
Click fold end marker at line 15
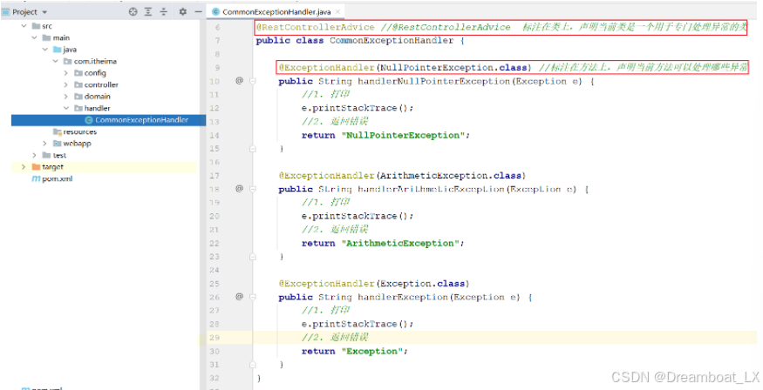[x=253, y=149]
